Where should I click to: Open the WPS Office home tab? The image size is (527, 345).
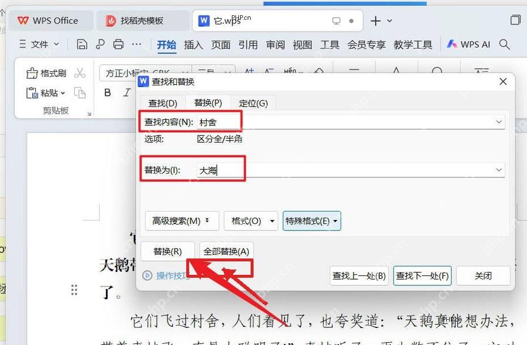[x=51, y=21]
